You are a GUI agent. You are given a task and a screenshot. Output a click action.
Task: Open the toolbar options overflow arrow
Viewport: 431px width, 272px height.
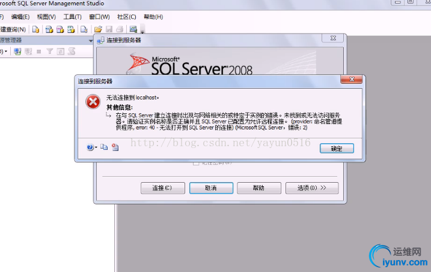pos(142,29)
